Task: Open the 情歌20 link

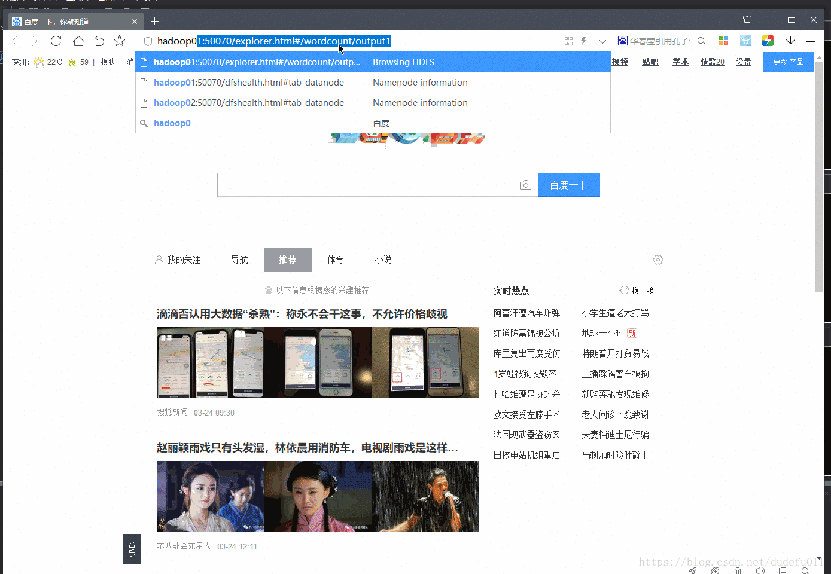Action: point(713,62)
